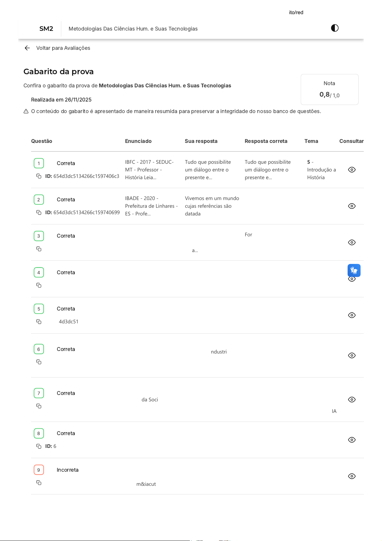Show question 2 via eye icon

click(352, 206)
